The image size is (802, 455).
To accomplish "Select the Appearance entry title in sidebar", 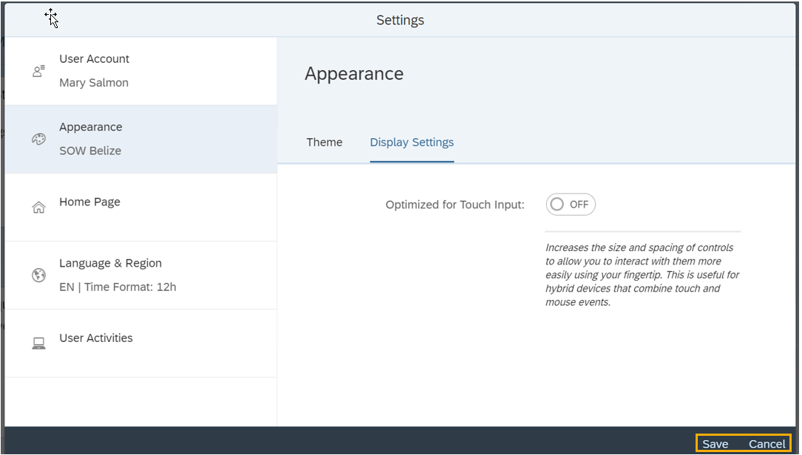I will pyautogui.click(x=90, y=127).
